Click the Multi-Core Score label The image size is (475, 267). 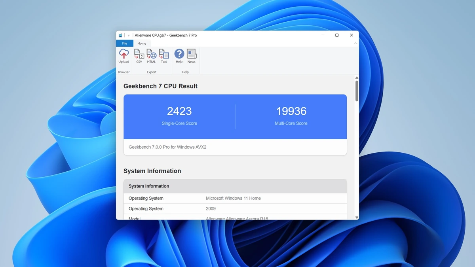[x=291, y=123]
